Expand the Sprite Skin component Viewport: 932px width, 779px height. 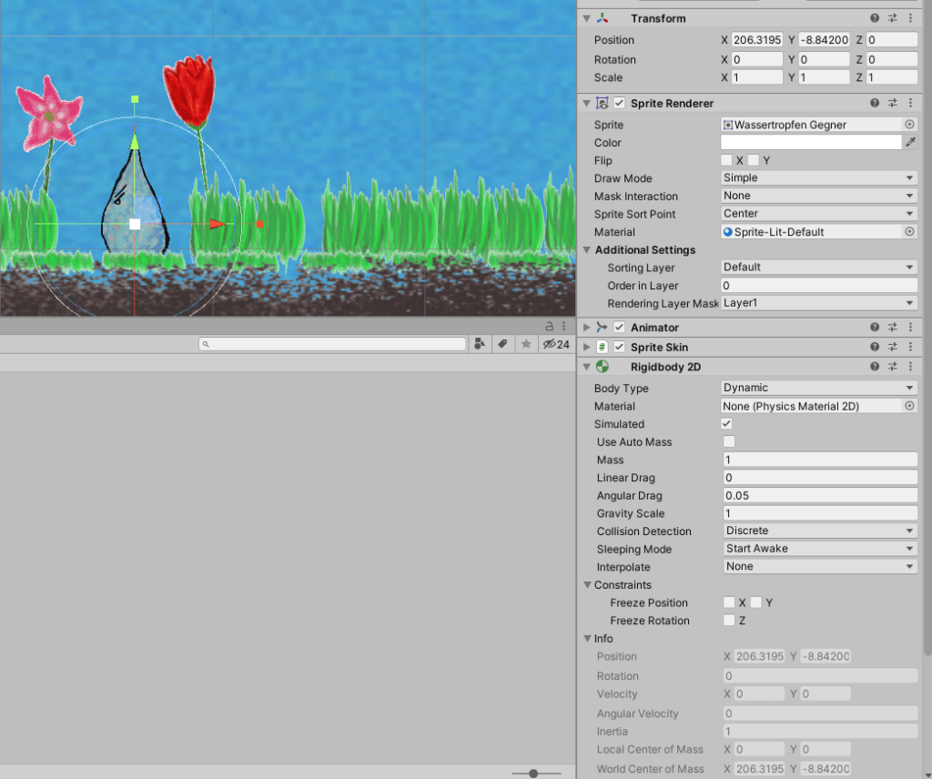click(x=587, y=348)
